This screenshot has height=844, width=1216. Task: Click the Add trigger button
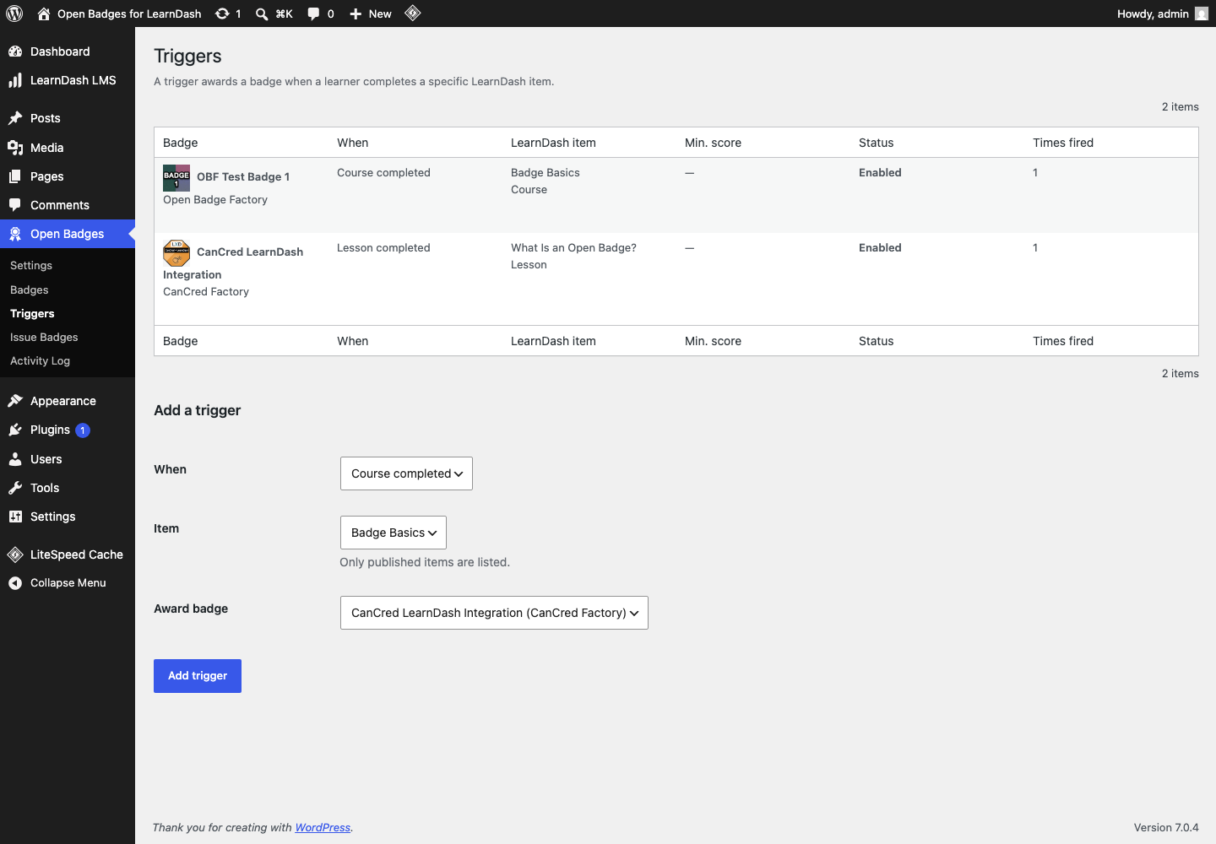pos(198,676)
